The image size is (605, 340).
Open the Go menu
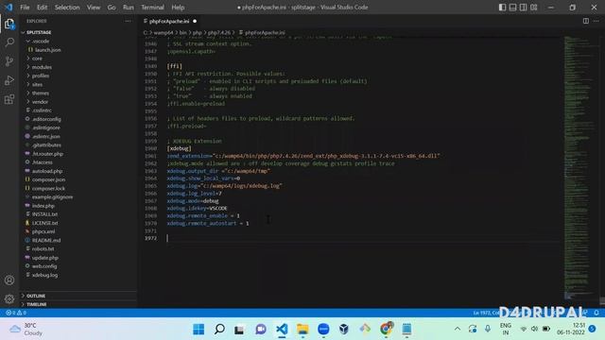pos(112,8)
